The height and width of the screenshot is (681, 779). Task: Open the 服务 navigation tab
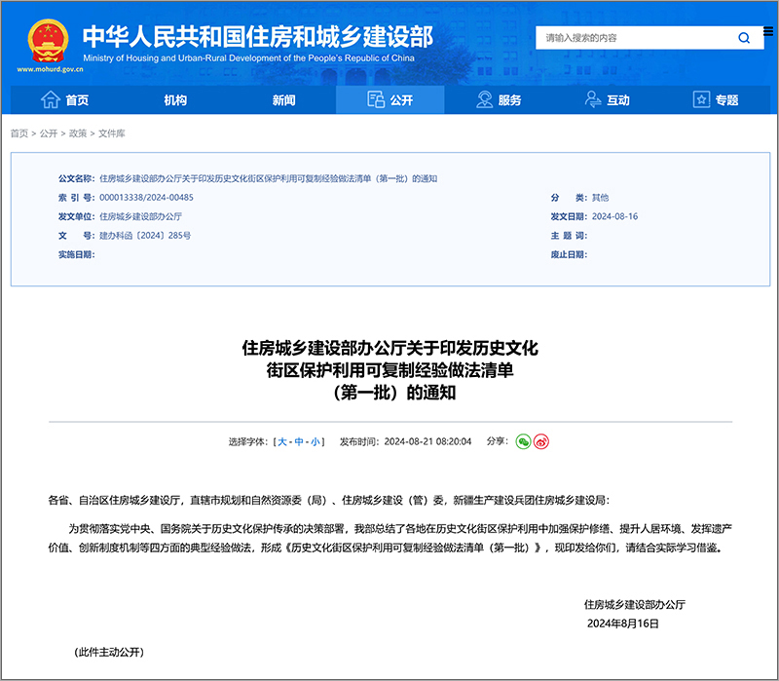pyautogui.click(x=499, y=100)
